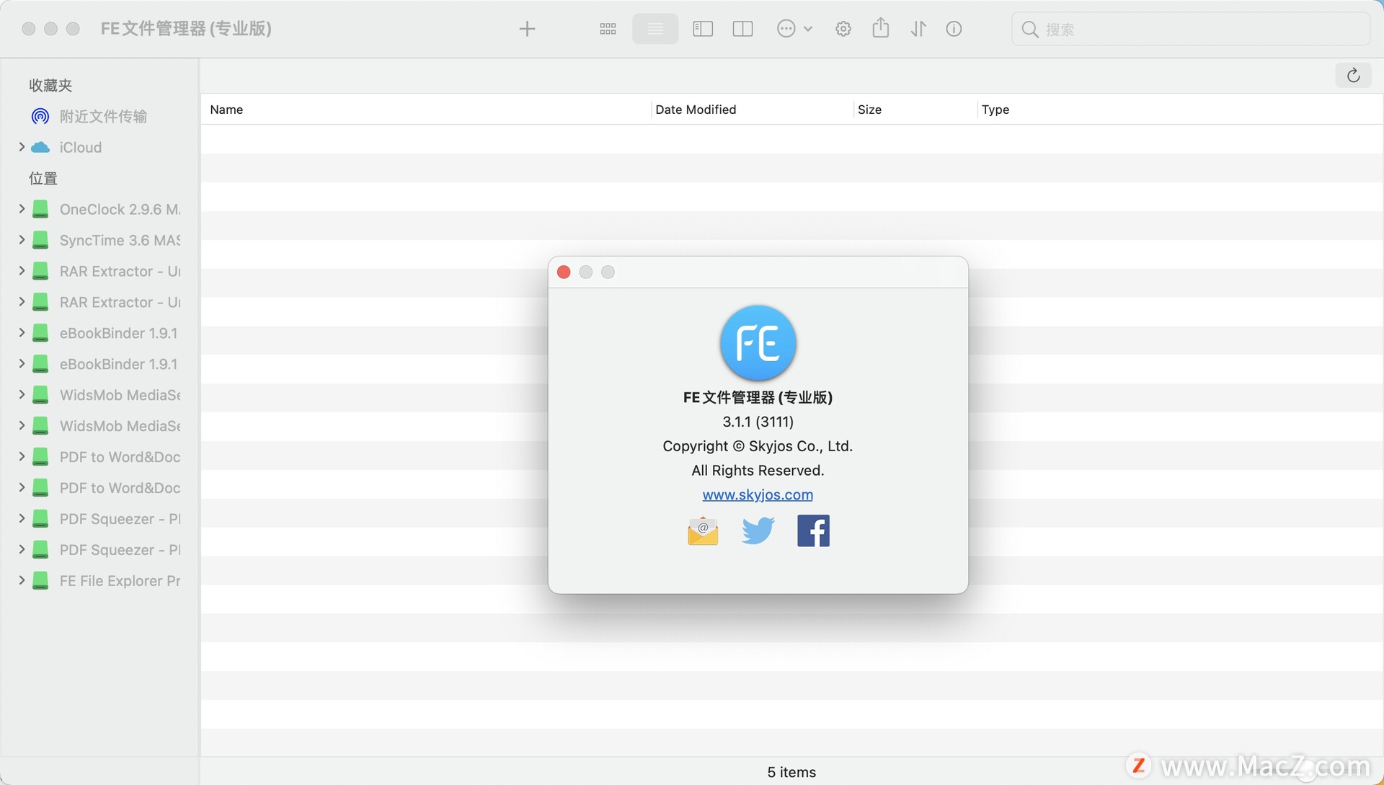Click the Facebook icon
Image resolution: width=1384 pixels, height=785 pixels.
tap(813, 531)
